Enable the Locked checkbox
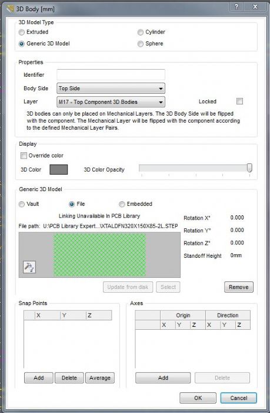 [239, 101]
